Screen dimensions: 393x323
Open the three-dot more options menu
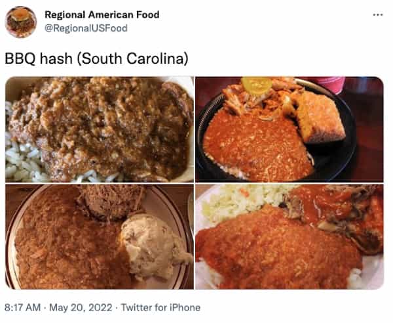click(x=378, y=15)
